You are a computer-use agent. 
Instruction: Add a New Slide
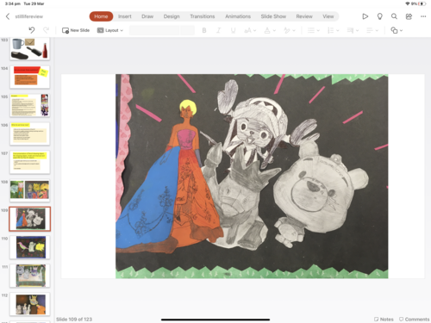[76, 30]
